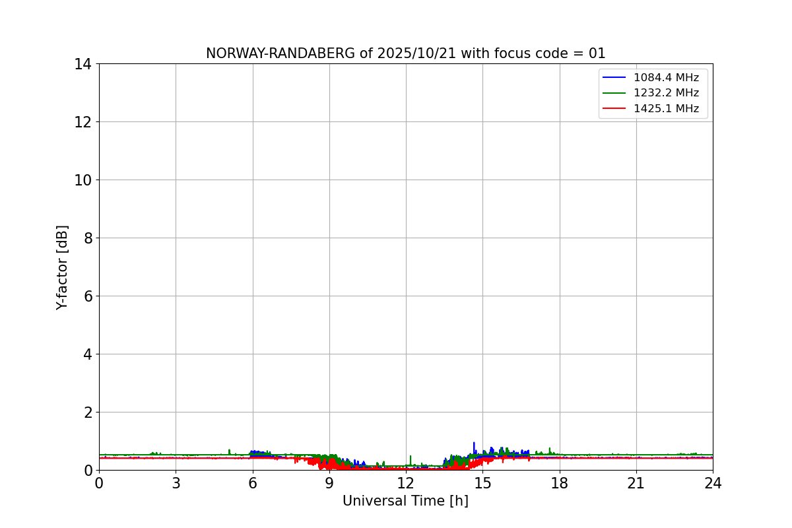Click the red legend line sample
Image resolution: width=792 pixels, height=528 pixels.
pyautogui.click(x=615, y=109)
